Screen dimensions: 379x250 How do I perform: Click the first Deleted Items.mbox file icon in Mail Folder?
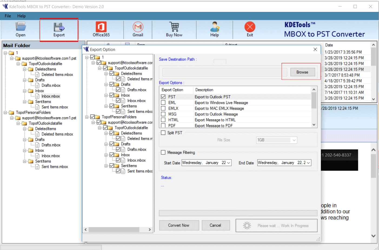(38, 74)
